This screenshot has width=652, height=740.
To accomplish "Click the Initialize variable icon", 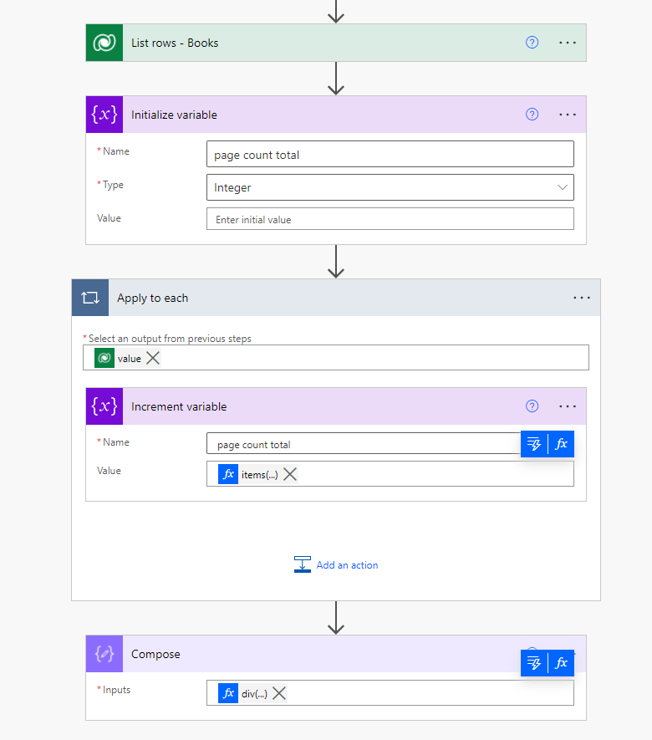I will 104,115.
